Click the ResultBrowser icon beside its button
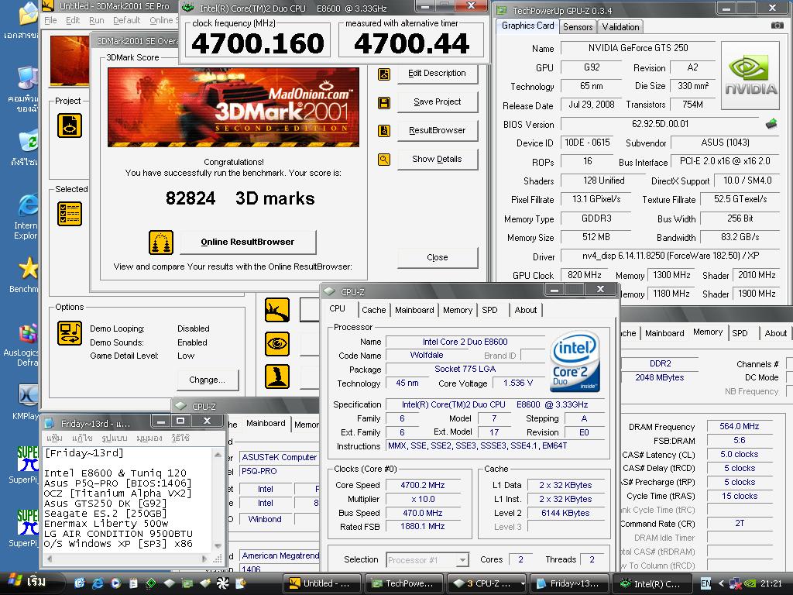793x595 pixels. click(x=384, y=131)
